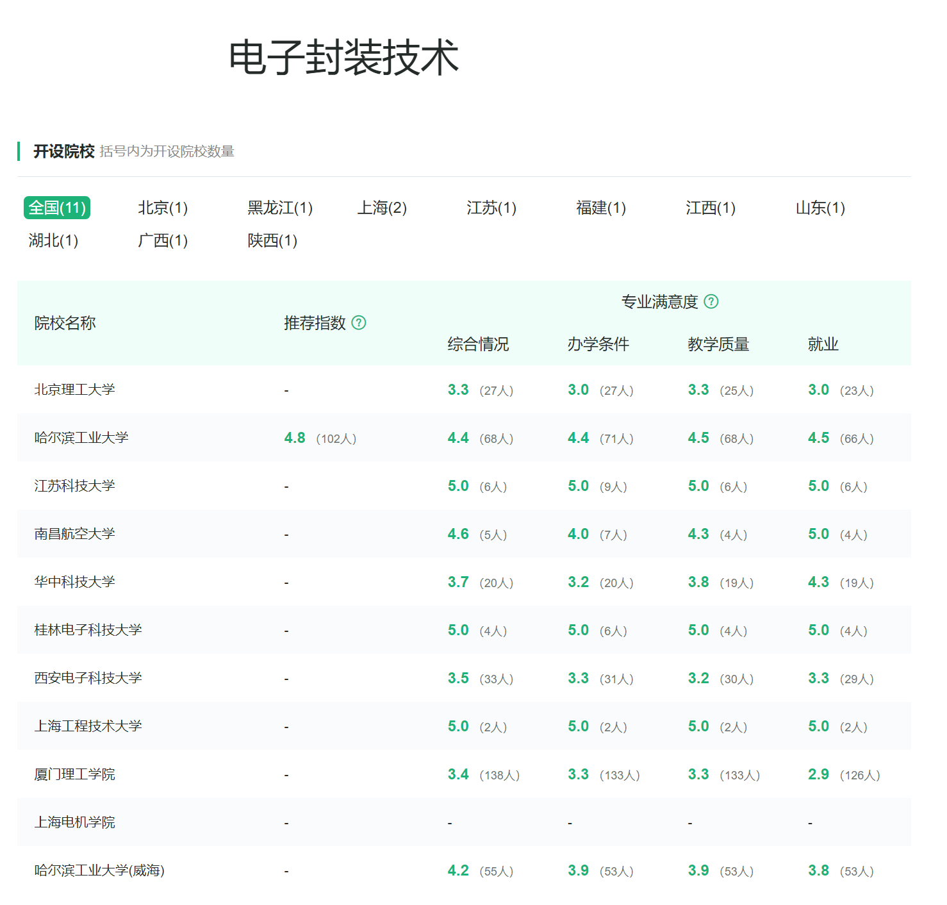Select the 黑龙江(1) region filter
The width and height of the screenshot is (947, 905).
(x=279, y=207)
